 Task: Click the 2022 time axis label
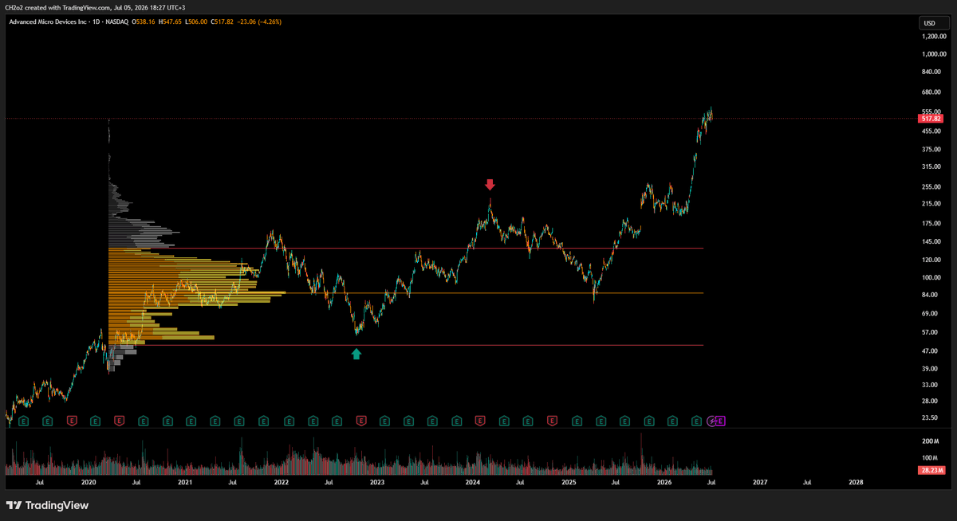pos(281,482)
